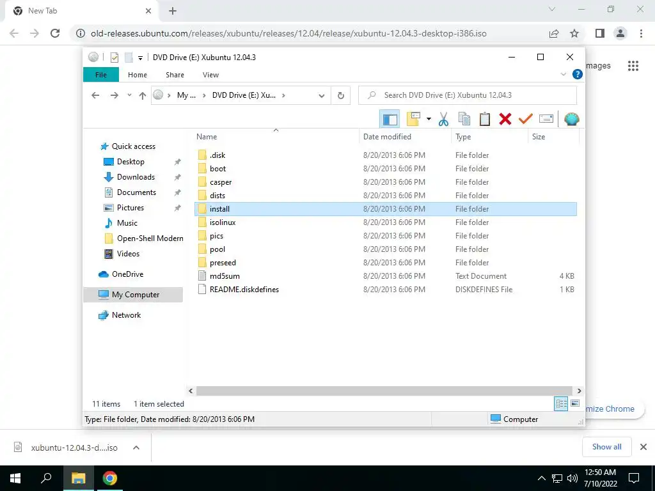This screenshot has width=655, height=491.
Task: Click the Chrome reload button
Action: [x=55, y=33]
